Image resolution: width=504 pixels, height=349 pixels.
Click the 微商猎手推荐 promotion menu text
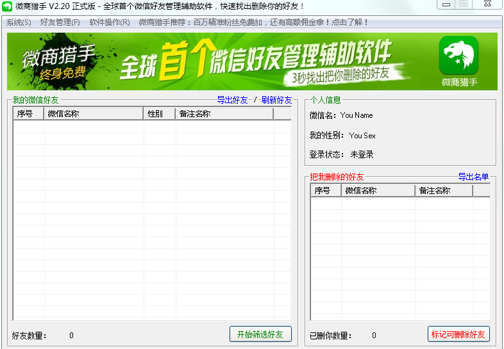coord(254,22)
